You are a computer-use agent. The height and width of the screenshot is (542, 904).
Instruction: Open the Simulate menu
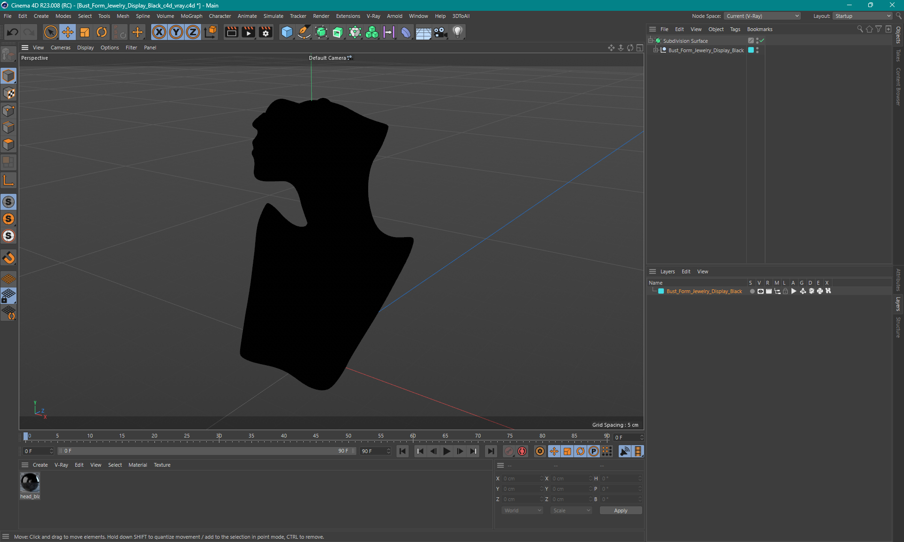(x=273, y=16)
